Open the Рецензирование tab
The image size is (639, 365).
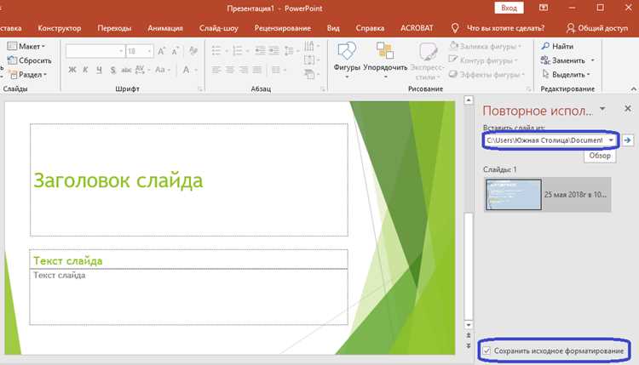283,28
